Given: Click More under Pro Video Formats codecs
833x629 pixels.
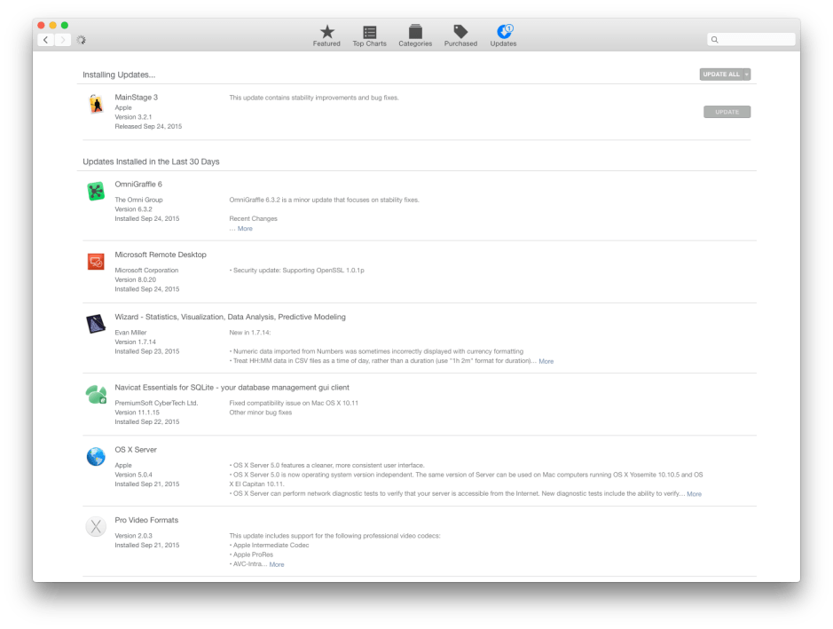Looking at the screenshot, I should point(276,563).
